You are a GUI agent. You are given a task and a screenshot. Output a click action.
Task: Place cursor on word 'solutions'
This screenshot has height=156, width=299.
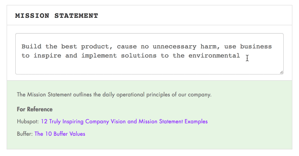click(x=139, y=55)
